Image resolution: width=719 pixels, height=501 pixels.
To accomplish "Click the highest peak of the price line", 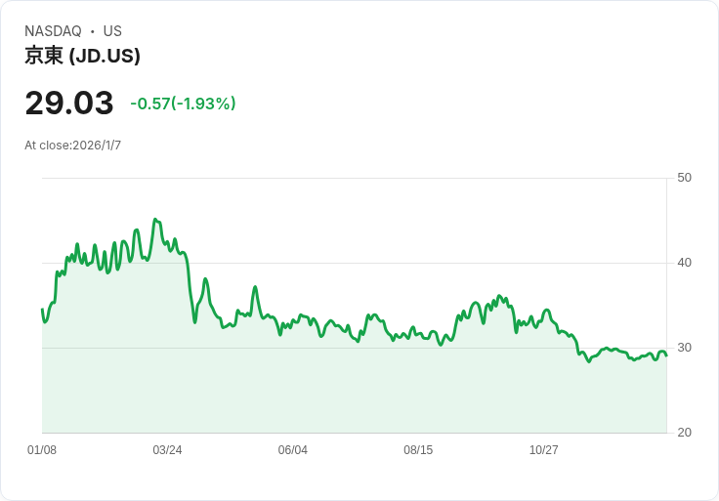I will click(155, 220).
